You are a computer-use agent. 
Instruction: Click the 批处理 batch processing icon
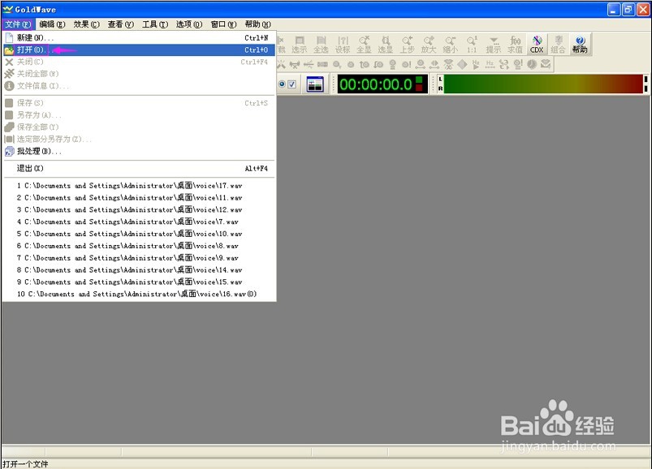coord(9,151)
